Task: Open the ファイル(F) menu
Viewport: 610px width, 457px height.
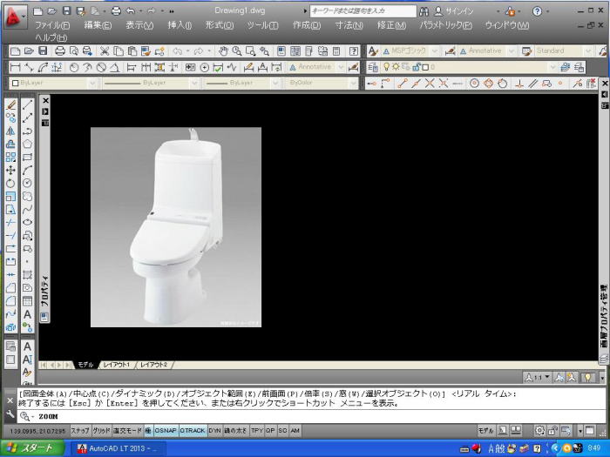Action: 52,25
